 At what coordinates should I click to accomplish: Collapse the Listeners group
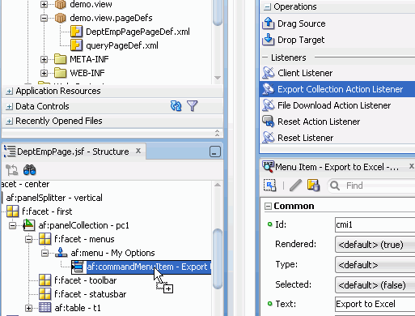click(x=265, y=58)
